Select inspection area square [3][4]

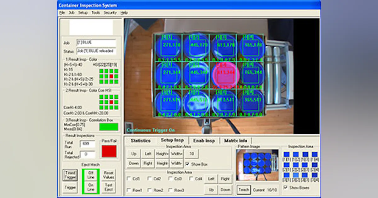tap(315, 175)
